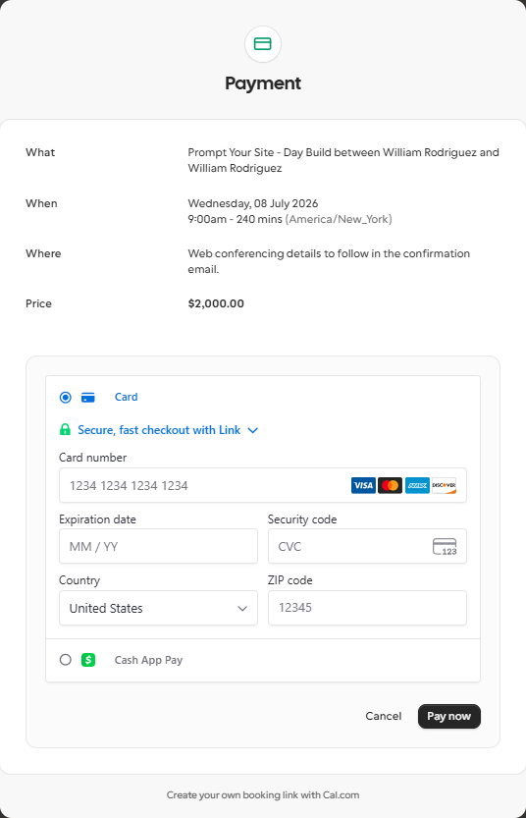The width and height of the screenshot is (526, 818).
Task: Click the Prompt Your Site event title text
Action: 343,160
